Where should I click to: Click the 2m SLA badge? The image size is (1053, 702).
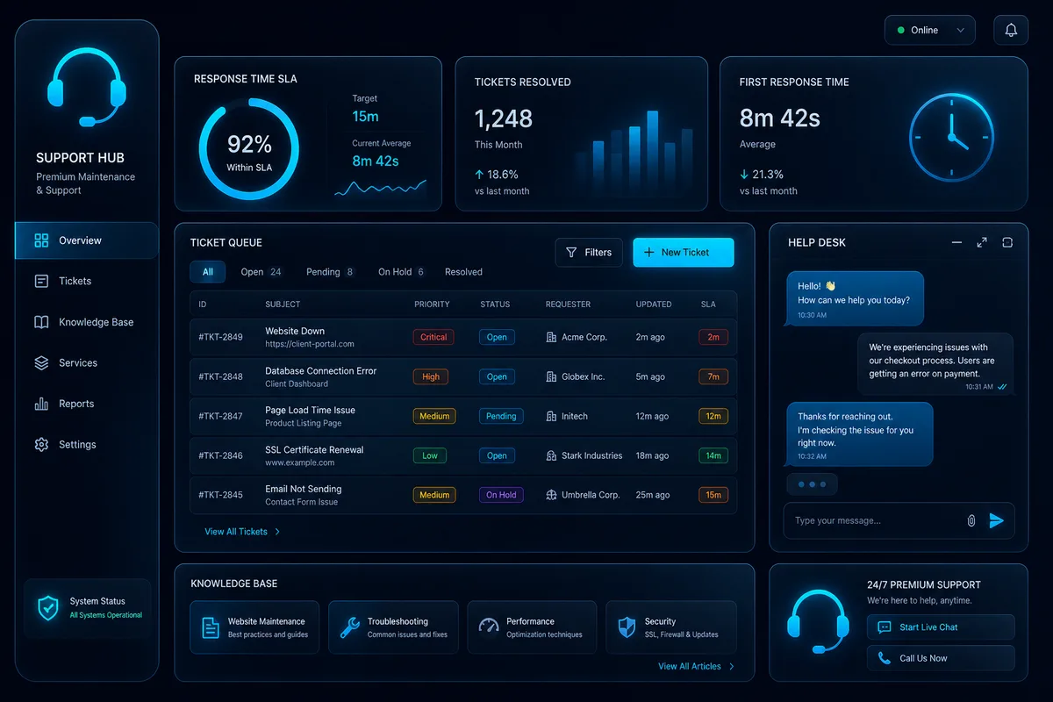713,337
